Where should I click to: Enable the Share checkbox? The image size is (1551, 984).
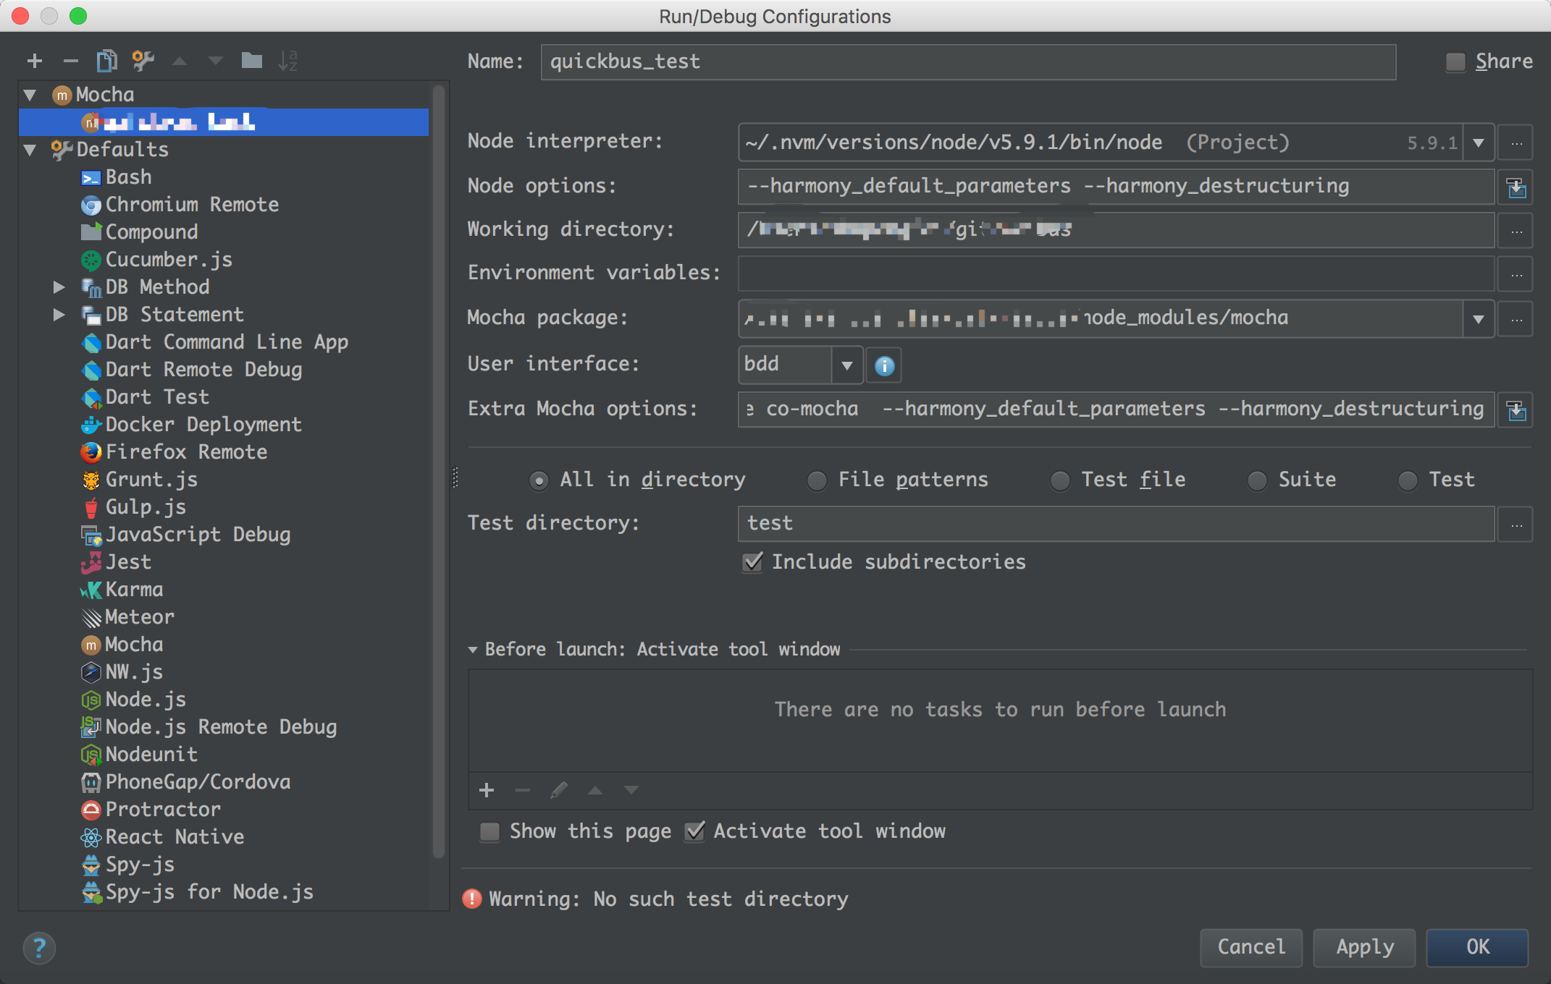(x=1455, y=62)
